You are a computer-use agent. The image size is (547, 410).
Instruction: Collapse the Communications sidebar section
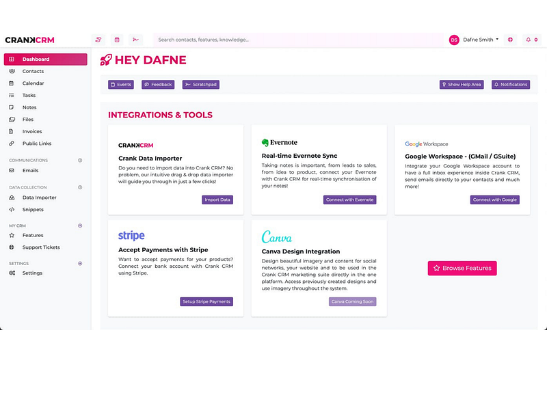[80, 161]
